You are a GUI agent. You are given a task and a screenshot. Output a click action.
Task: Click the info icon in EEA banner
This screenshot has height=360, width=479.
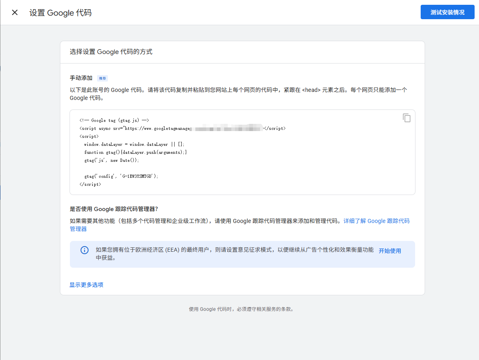[85, 250]
